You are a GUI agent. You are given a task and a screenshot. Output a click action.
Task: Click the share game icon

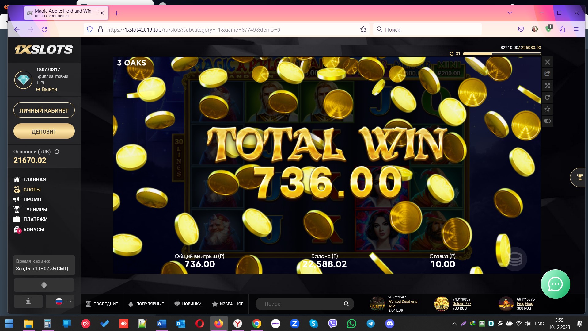[547, 74]
